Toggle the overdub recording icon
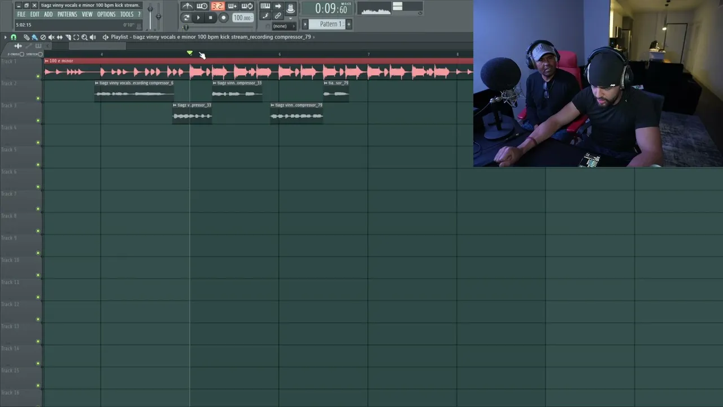The image size is (723, 407). click(232, 6)
